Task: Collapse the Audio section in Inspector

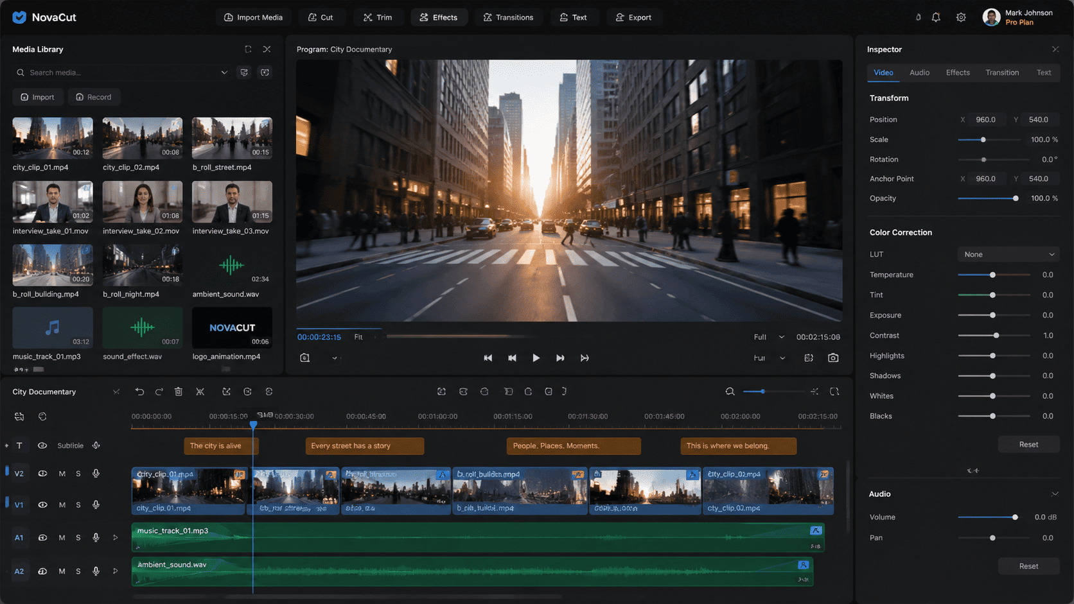Action: coord(1054,494)
